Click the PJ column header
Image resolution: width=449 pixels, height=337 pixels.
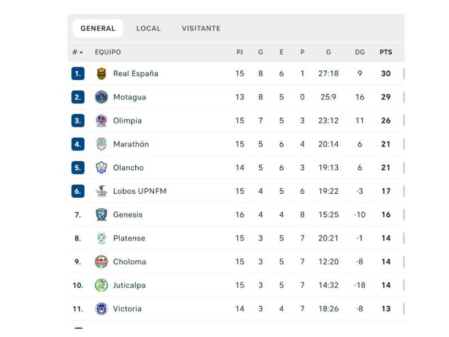coord(240,51)
